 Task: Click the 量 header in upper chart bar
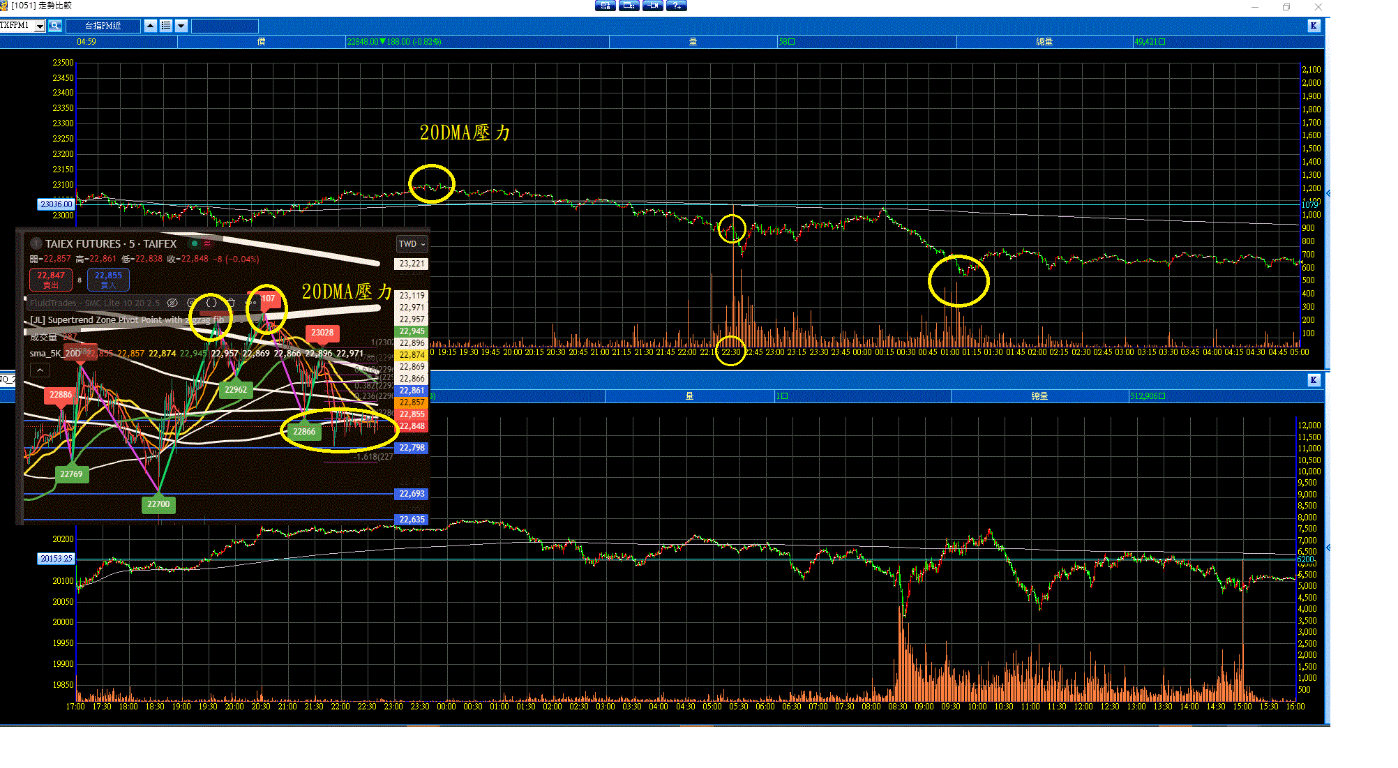[x=693, y=42]
